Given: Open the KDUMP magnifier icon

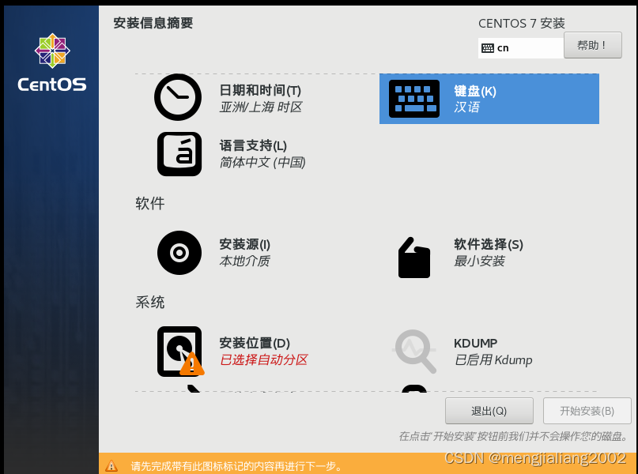Looking at the screenshot, I should point(414,352).
